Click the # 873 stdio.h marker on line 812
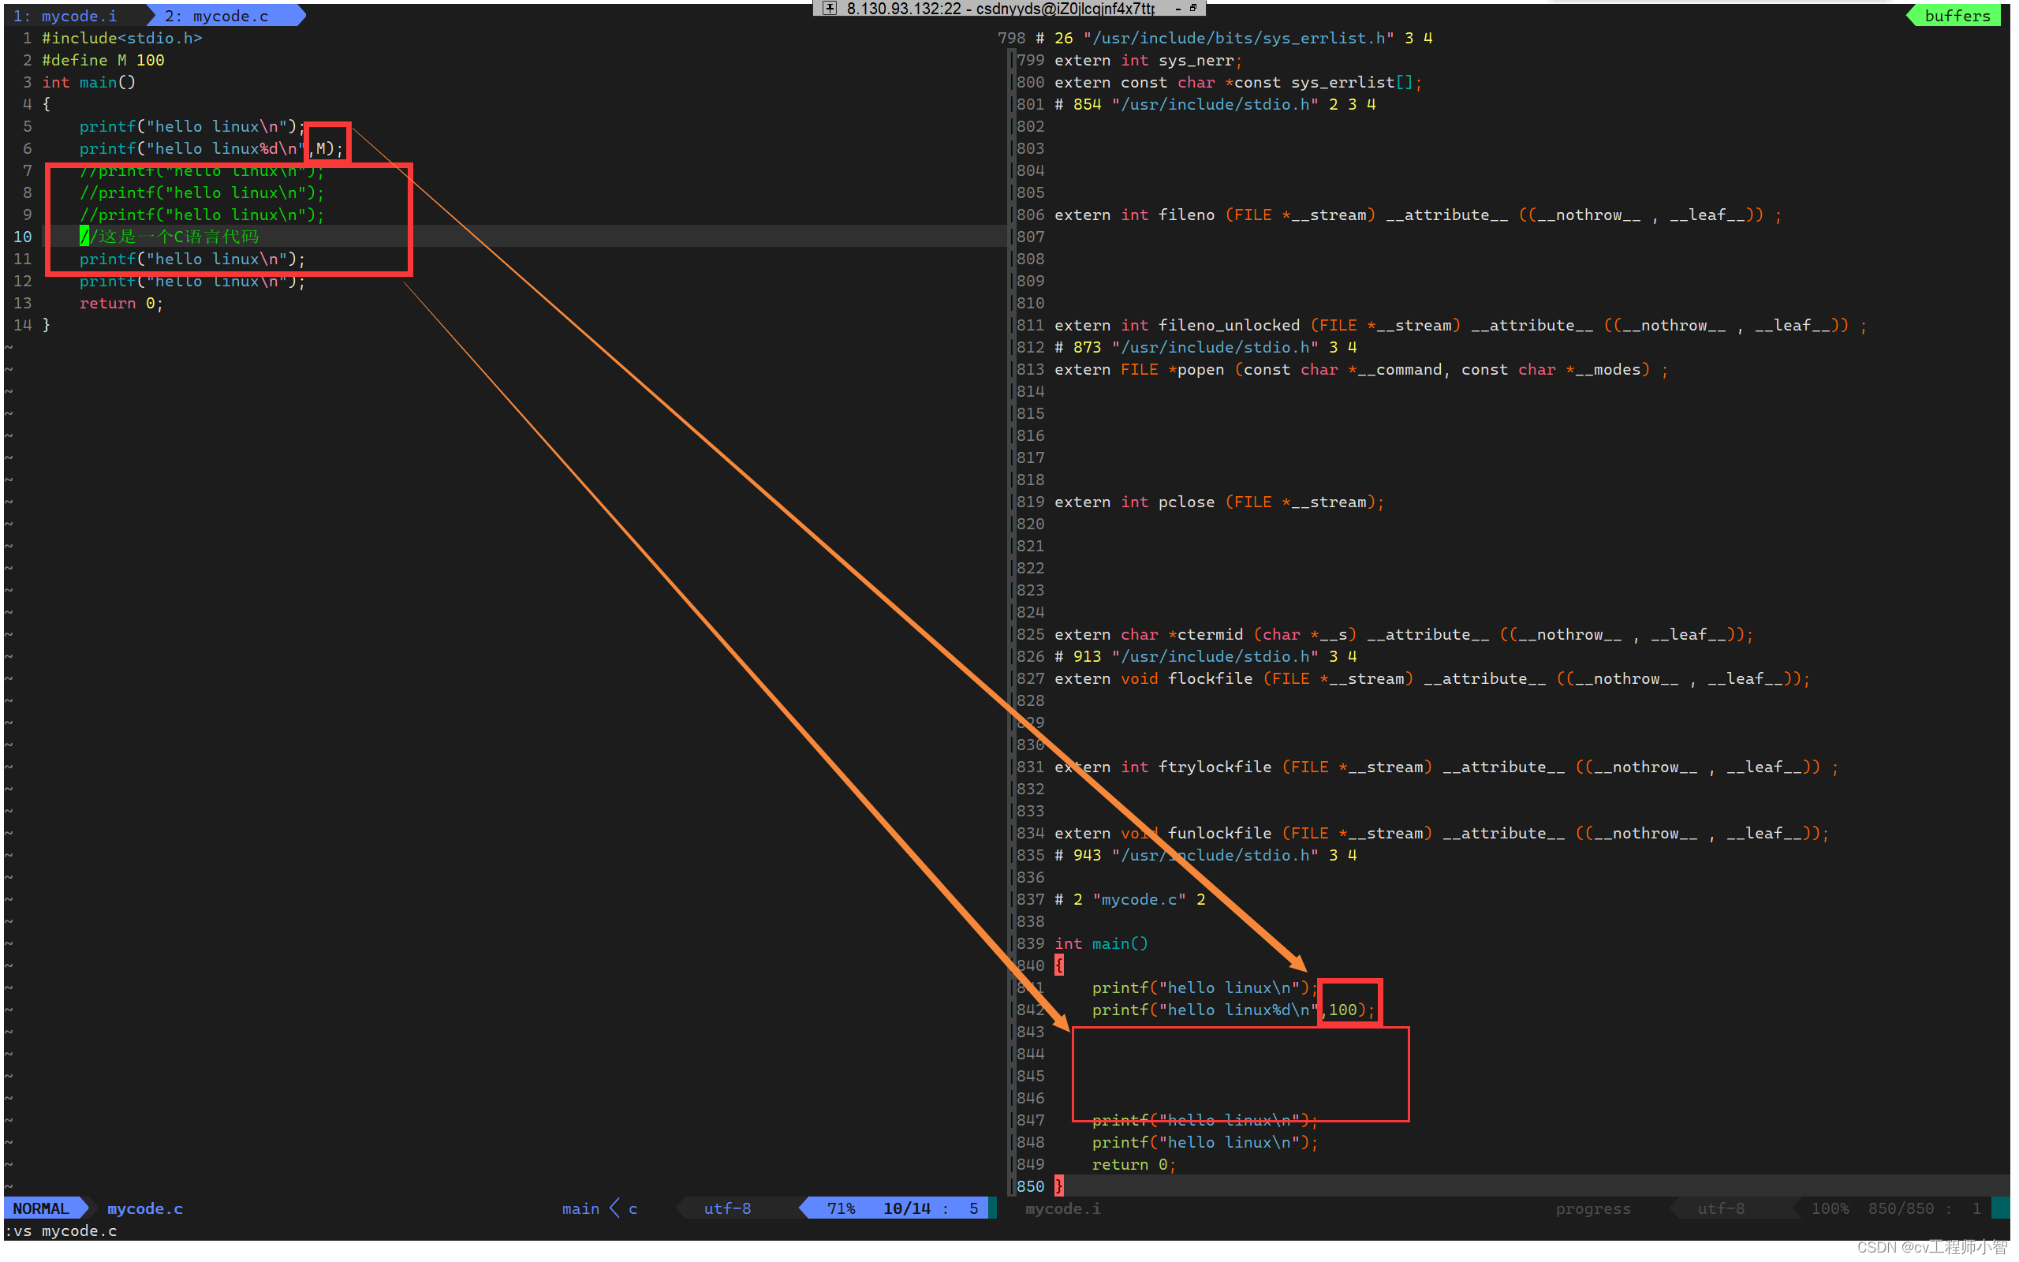Image resolution: width=2019 pixels, height=1262 pixels. tap(1205, 347)
